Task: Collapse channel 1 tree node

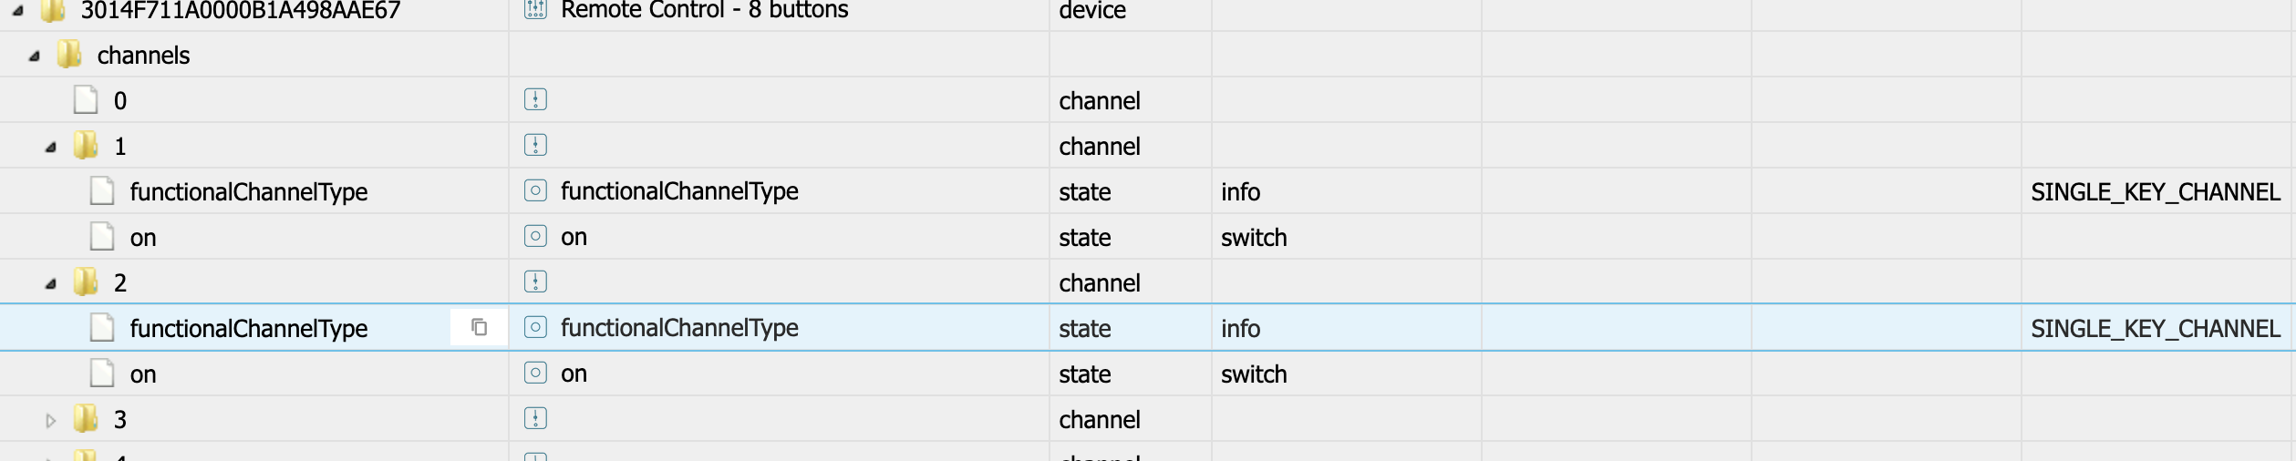Action: tap(51, 147)
